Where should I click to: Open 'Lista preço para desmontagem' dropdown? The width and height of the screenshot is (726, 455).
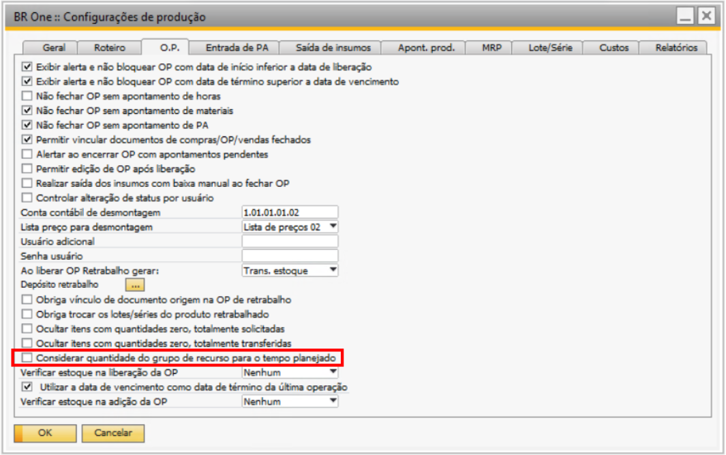click(333, 226)
